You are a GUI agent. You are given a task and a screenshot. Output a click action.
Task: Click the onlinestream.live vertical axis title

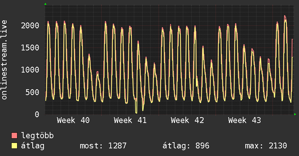[4, 60]
